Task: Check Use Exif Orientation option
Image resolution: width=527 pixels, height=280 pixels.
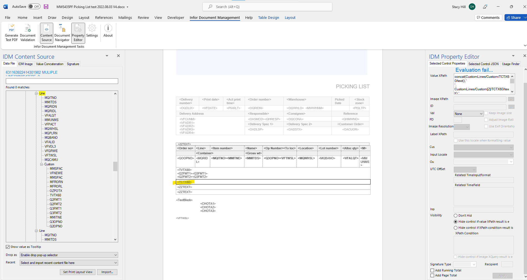Action: 486,126
